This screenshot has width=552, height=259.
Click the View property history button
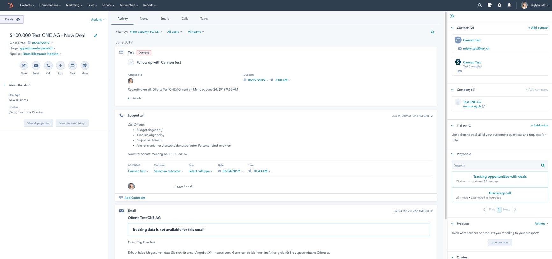72,123
